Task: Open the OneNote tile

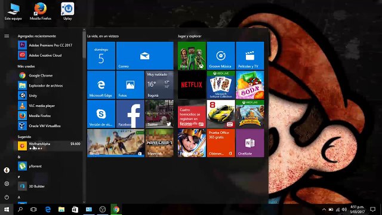Action: [x=250, y=143]
